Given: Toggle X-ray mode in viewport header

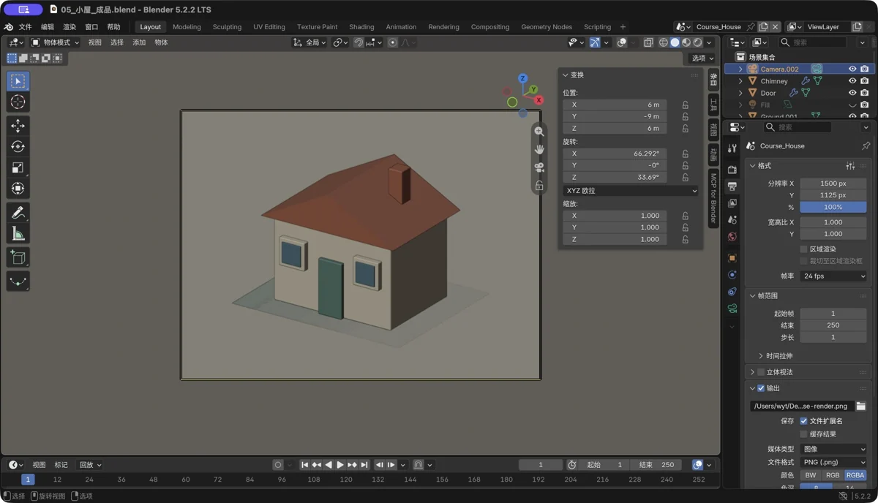Looking at the screenshot, I should [x=648, y=42].
